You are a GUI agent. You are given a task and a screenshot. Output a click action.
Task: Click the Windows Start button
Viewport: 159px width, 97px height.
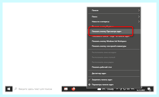(x=9, y=89)
